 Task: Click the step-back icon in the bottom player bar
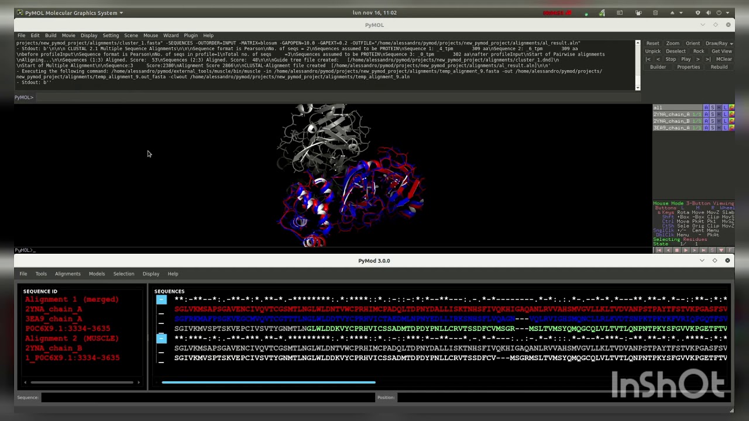(668, 250)
